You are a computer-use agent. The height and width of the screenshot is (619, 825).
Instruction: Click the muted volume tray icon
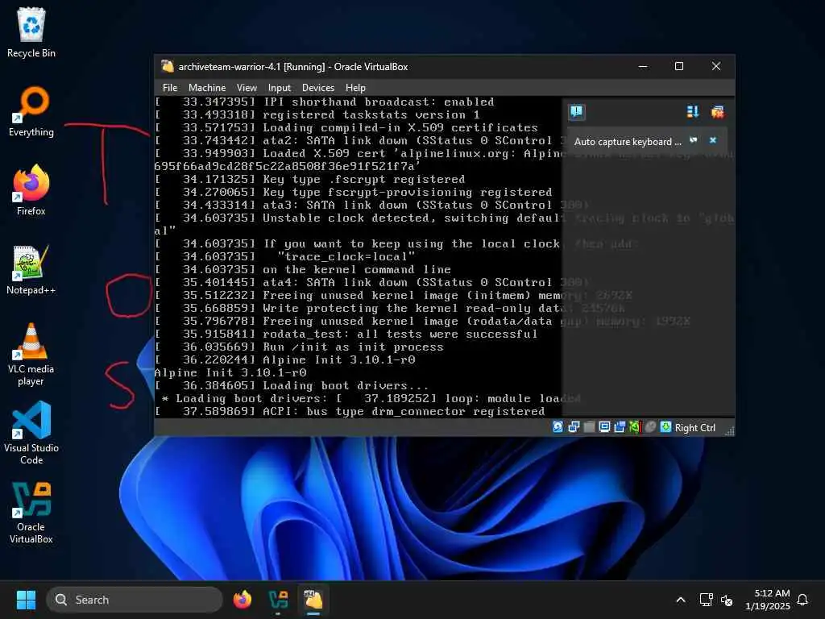[727, 600]
